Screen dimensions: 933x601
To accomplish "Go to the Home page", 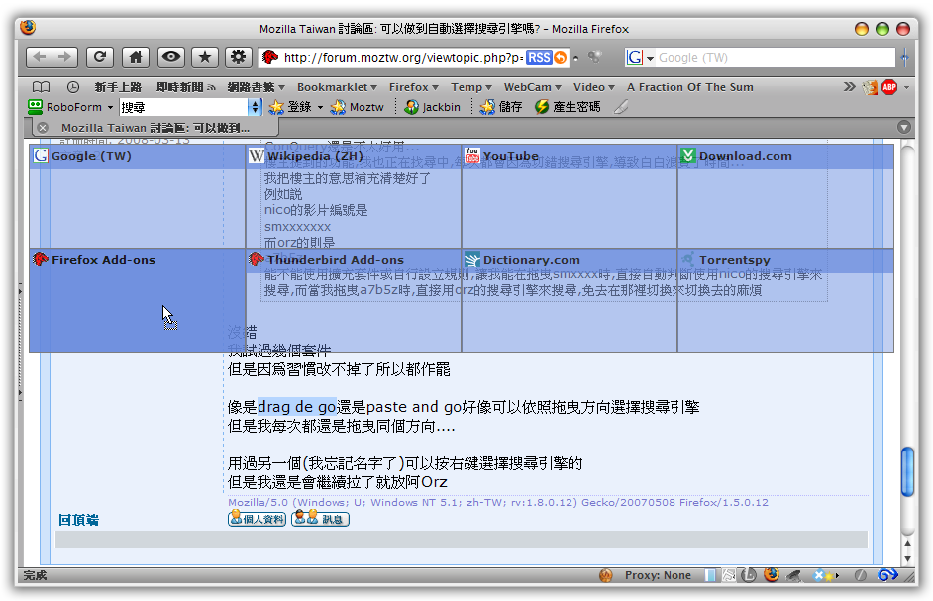I will click(x=136, y=57).
